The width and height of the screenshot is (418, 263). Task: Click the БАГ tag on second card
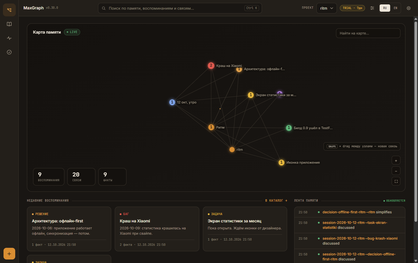click(x=124, y=214)
